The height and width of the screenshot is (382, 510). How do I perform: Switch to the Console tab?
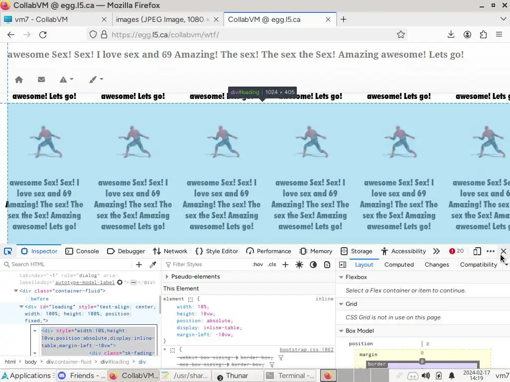click(x=82, y=251)
